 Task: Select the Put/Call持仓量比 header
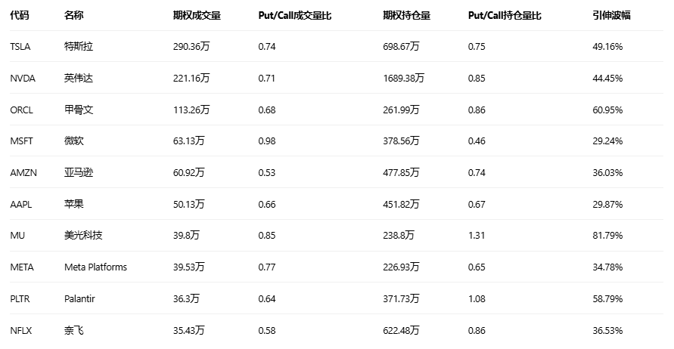click(505, 15)
